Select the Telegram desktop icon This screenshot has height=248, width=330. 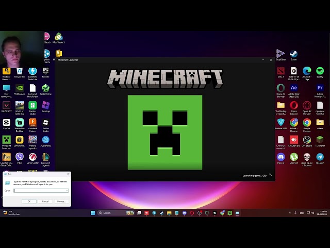320,159
